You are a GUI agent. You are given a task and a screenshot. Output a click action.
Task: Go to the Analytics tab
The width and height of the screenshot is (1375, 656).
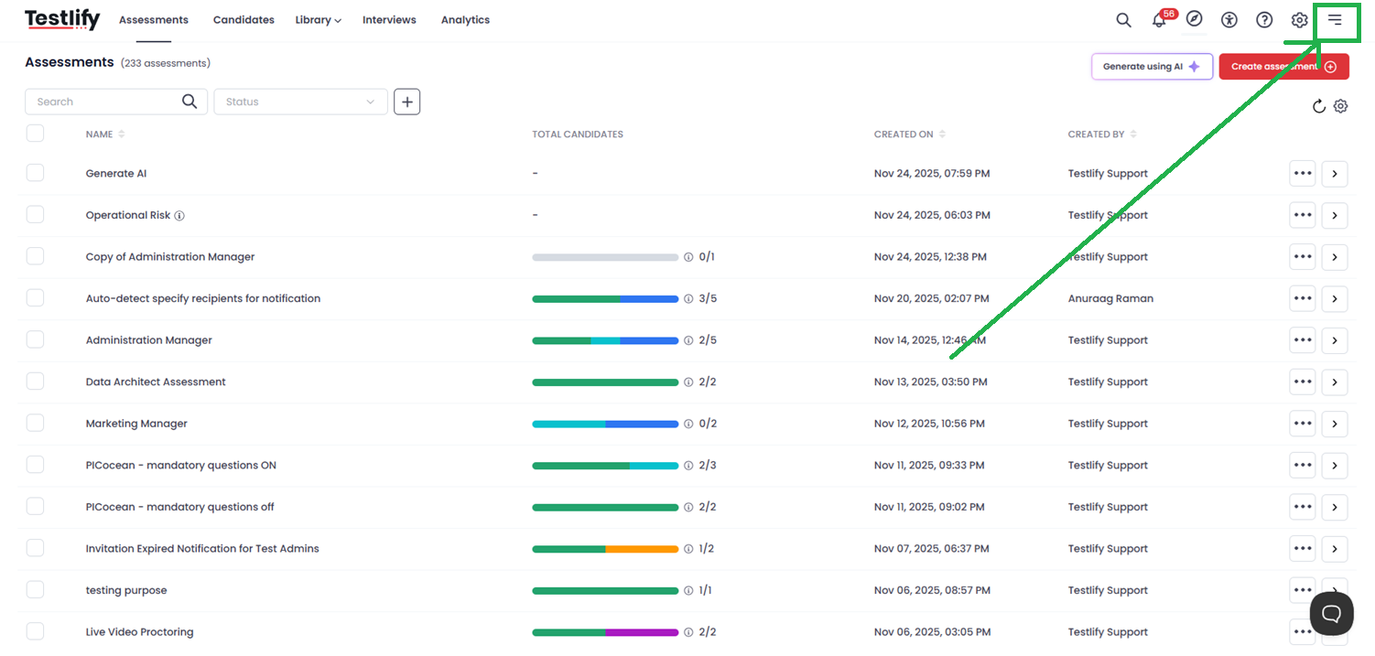click(465, 20)
